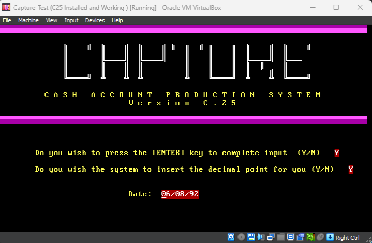Click the 'Date:' label

140,194
